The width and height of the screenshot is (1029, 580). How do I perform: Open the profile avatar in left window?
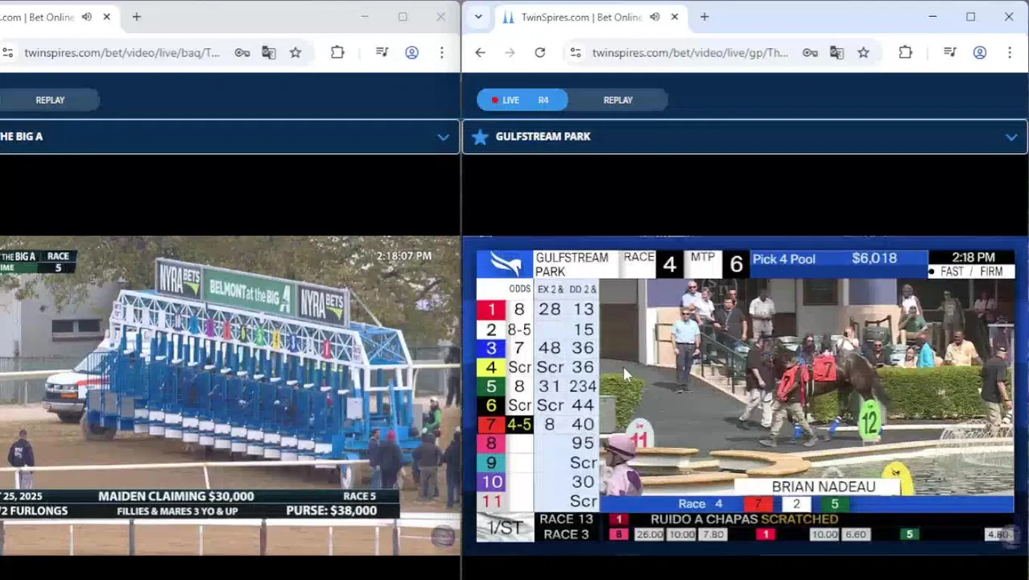[x=411, y=52]
